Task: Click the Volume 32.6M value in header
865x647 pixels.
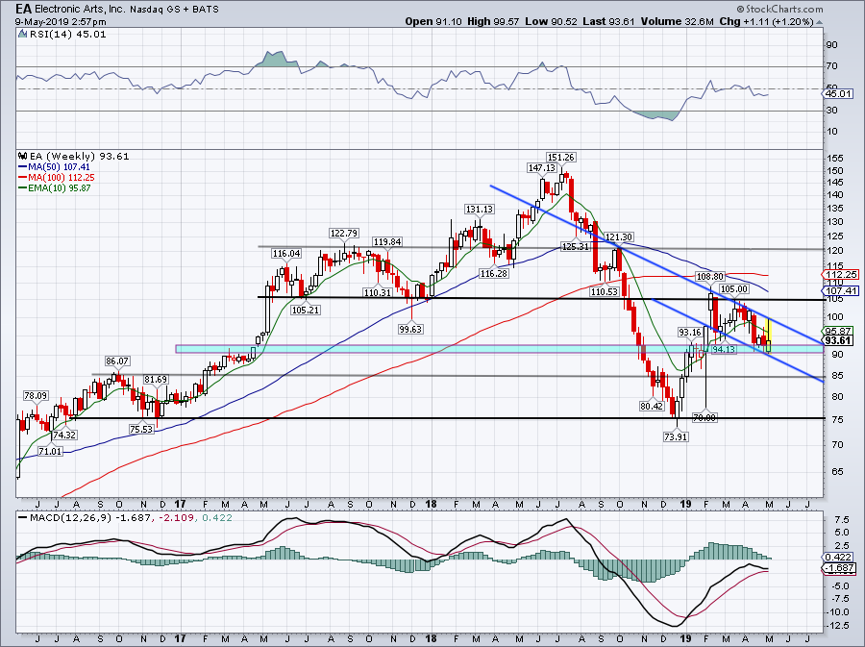Action: (x=678, y=21)
